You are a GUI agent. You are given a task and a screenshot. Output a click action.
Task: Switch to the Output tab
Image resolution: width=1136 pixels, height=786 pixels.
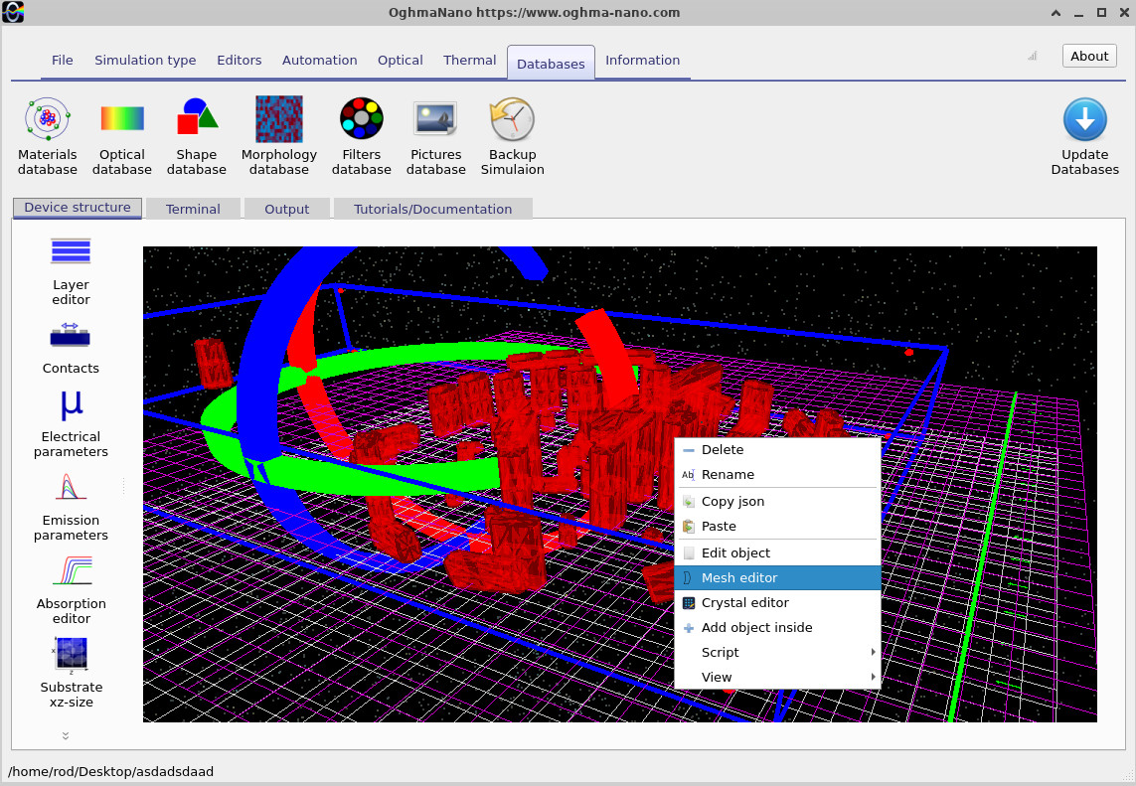(x=287, y=209)
